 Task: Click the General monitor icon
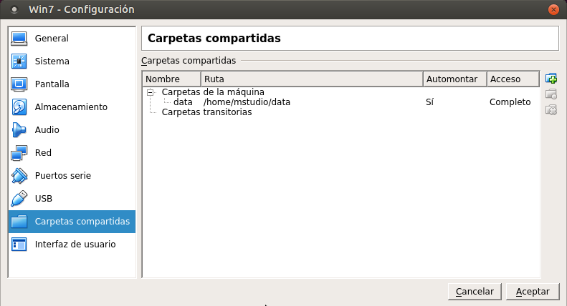click(19, 39)
